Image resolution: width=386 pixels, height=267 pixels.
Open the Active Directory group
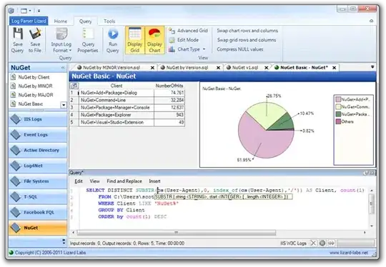[38, 150]
